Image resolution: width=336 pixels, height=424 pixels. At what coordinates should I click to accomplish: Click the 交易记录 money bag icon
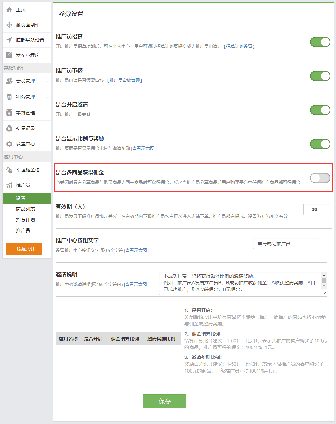tap(9, 128)
